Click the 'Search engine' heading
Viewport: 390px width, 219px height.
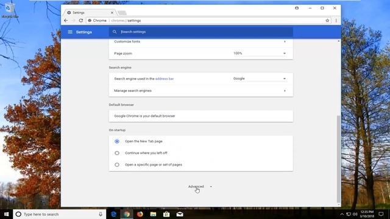[x=120, y=68]
